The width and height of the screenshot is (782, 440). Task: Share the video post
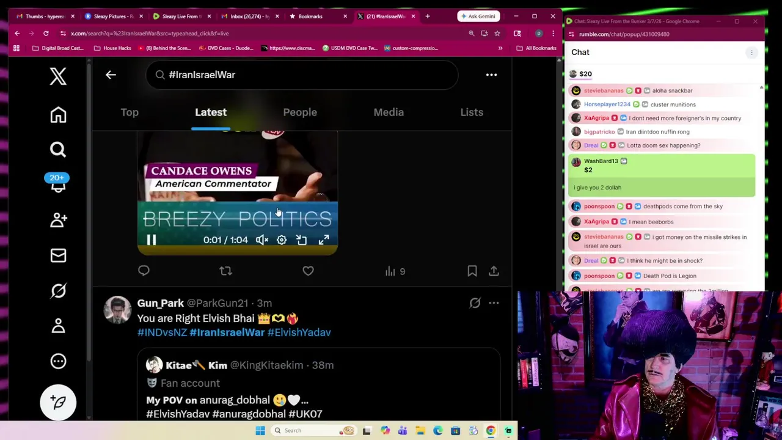[x=494, y=271]
